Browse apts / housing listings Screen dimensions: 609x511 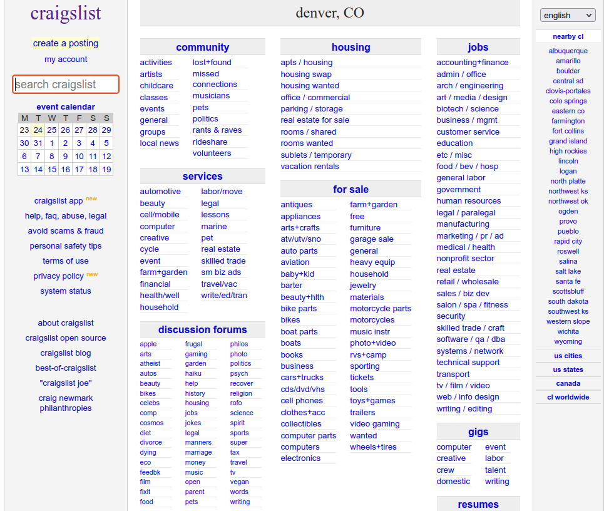pos(307,62)
